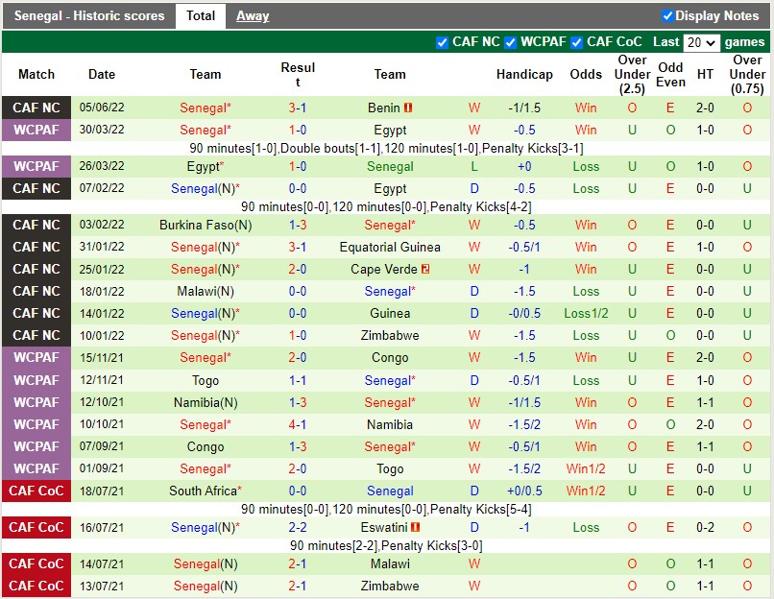Click the Win1/2 odds in 01/09/21 row
Screen dimensions: 774x599
pyautogui.click(x=586, y=468)
